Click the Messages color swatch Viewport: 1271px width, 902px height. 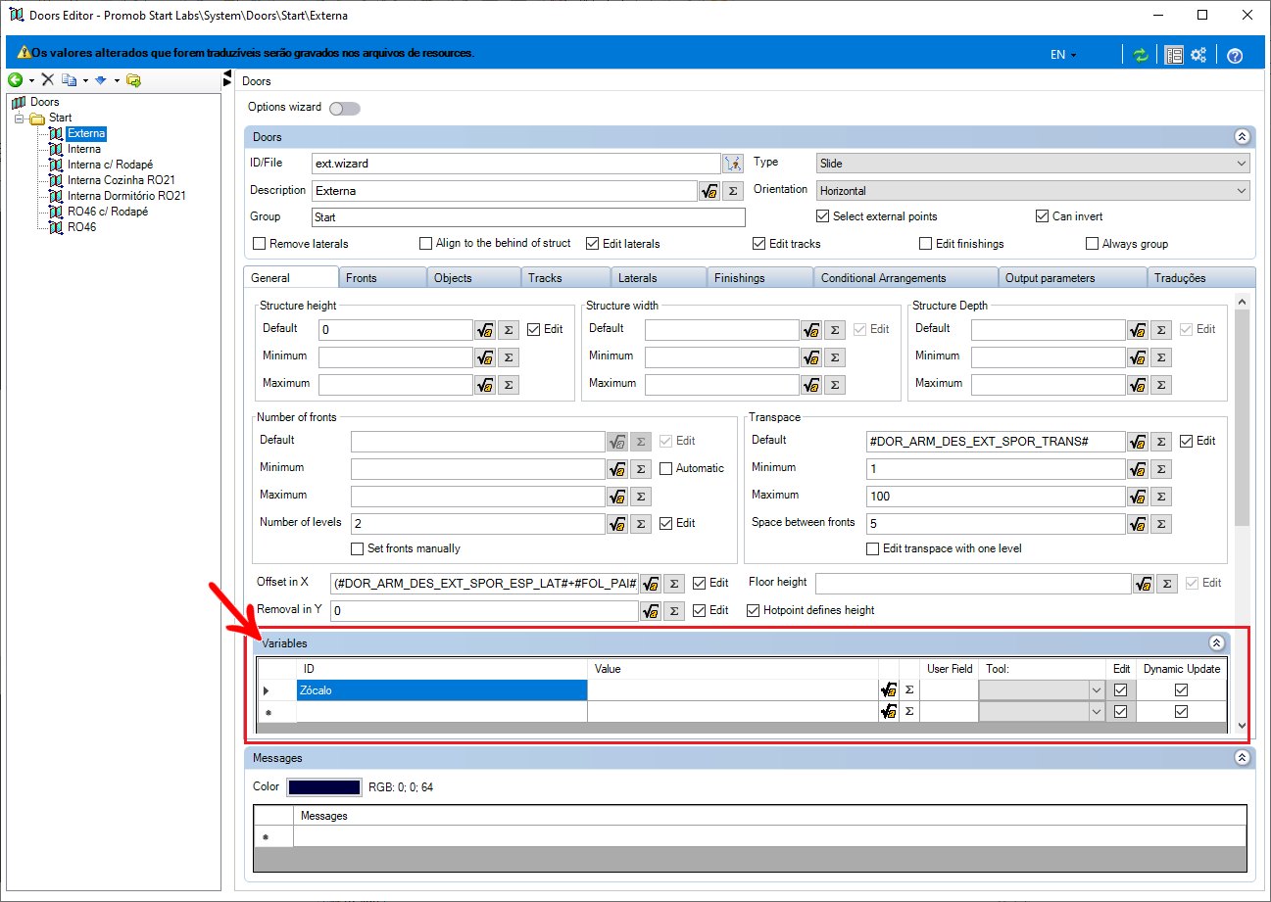323,786
